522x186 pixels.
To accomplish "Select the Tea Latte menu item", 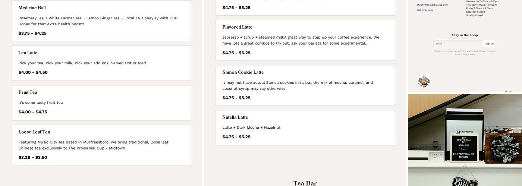I will point(28,53).
